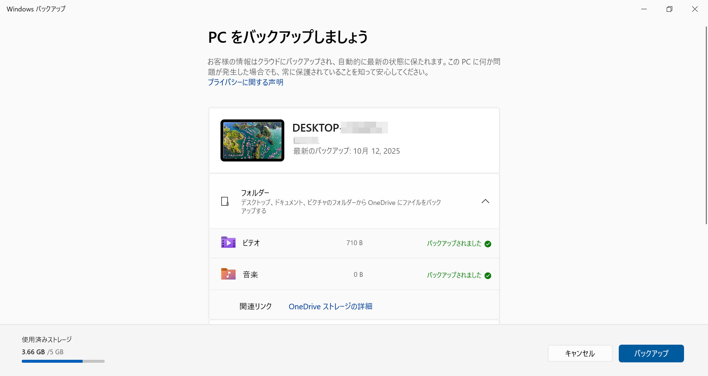This screenshot has width=708, height=376.
Task: Click the 音楽 music folder icon
Action: coord(228,274)
